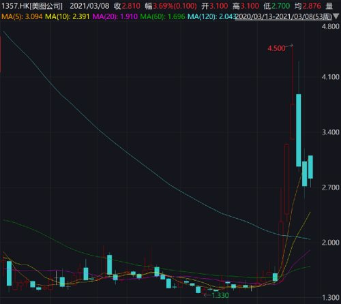Select the first cyan candlestick on the far left
The width and height of the screenshot is (341, 304).
9,273
